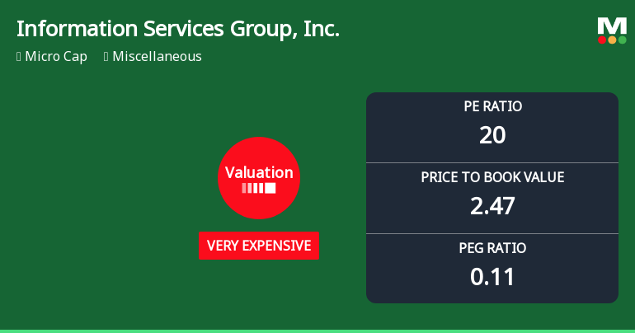This screenshot has width=635, height=333.
Task: Select the Miscellaneous sector label
Action: click(157, 57)
